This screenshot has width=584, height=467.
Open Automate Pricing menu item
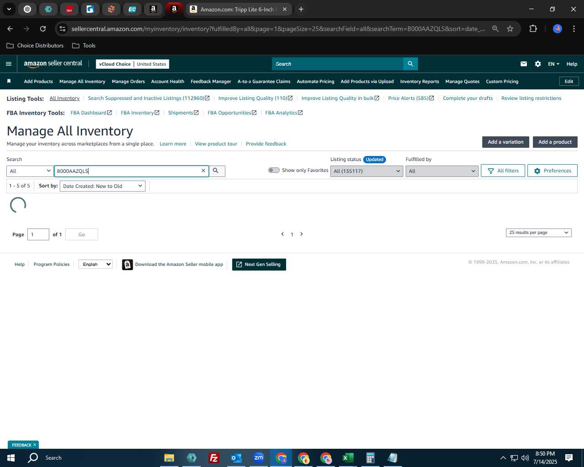click(315, 82)
